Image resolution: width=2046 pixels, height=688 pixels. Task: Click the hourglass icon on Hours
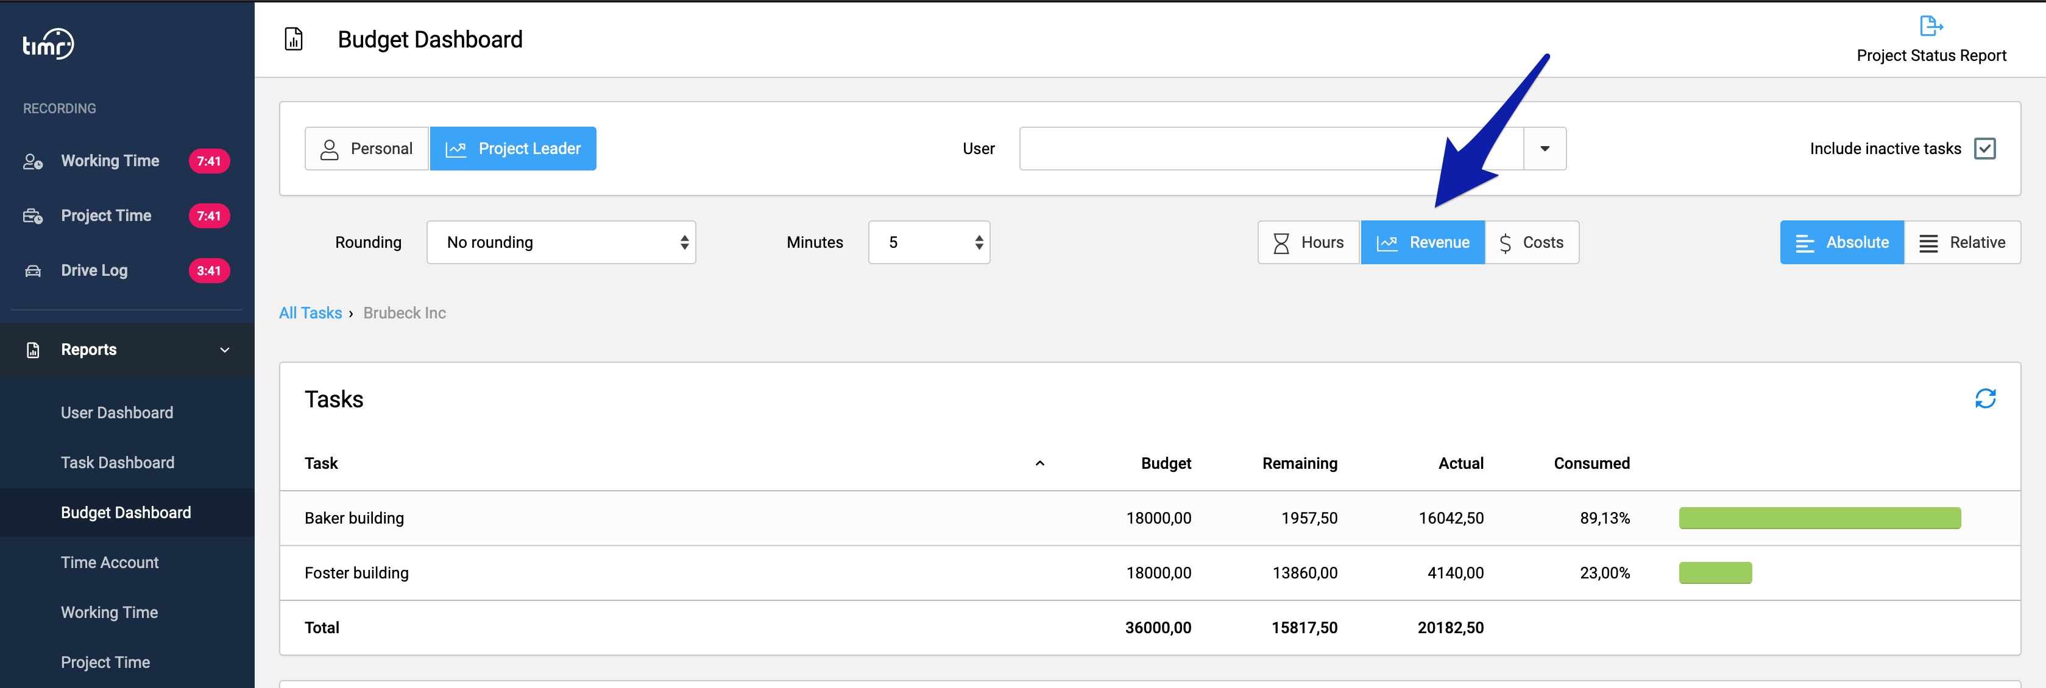pyautogui.click(x=1281, y=244)
